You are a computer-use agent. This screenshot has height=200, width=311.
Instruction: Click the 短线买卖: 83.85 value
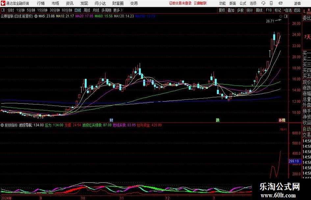point(124,125)
